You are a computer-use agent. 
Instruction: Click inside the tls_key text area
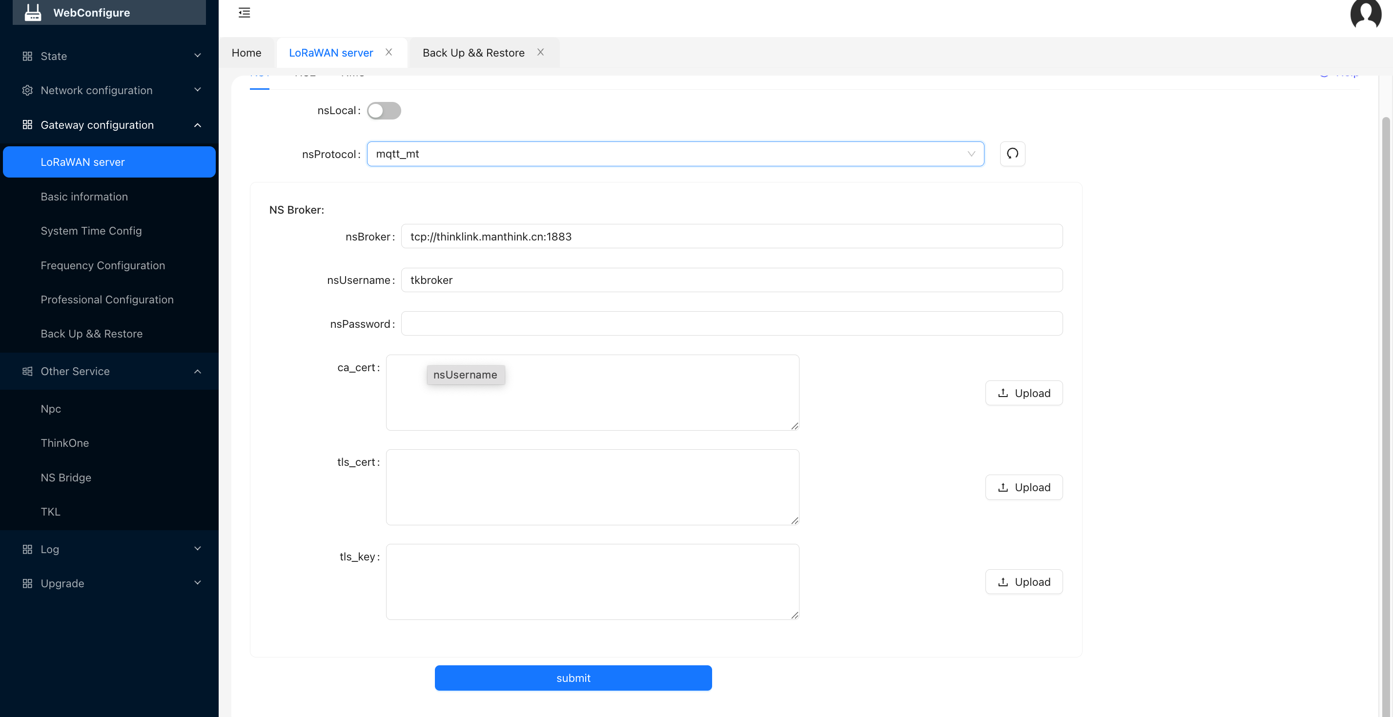point(592,582)
